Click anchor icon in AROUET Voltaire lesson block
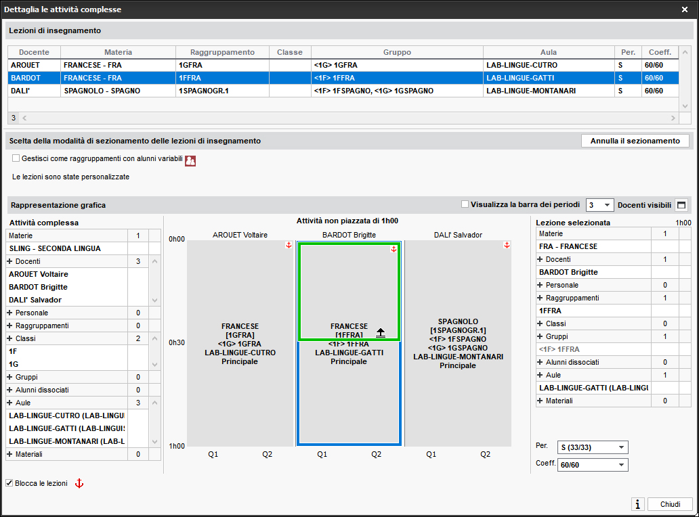699x517 pixels. pyautogui.click(x=289, y=246)
